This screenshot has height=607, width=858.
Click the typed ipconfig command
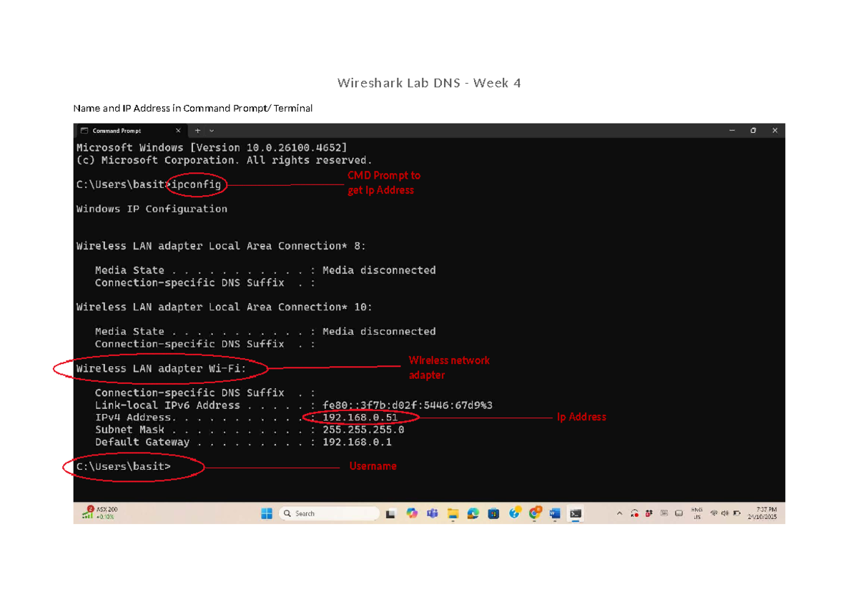coord(197,184)
